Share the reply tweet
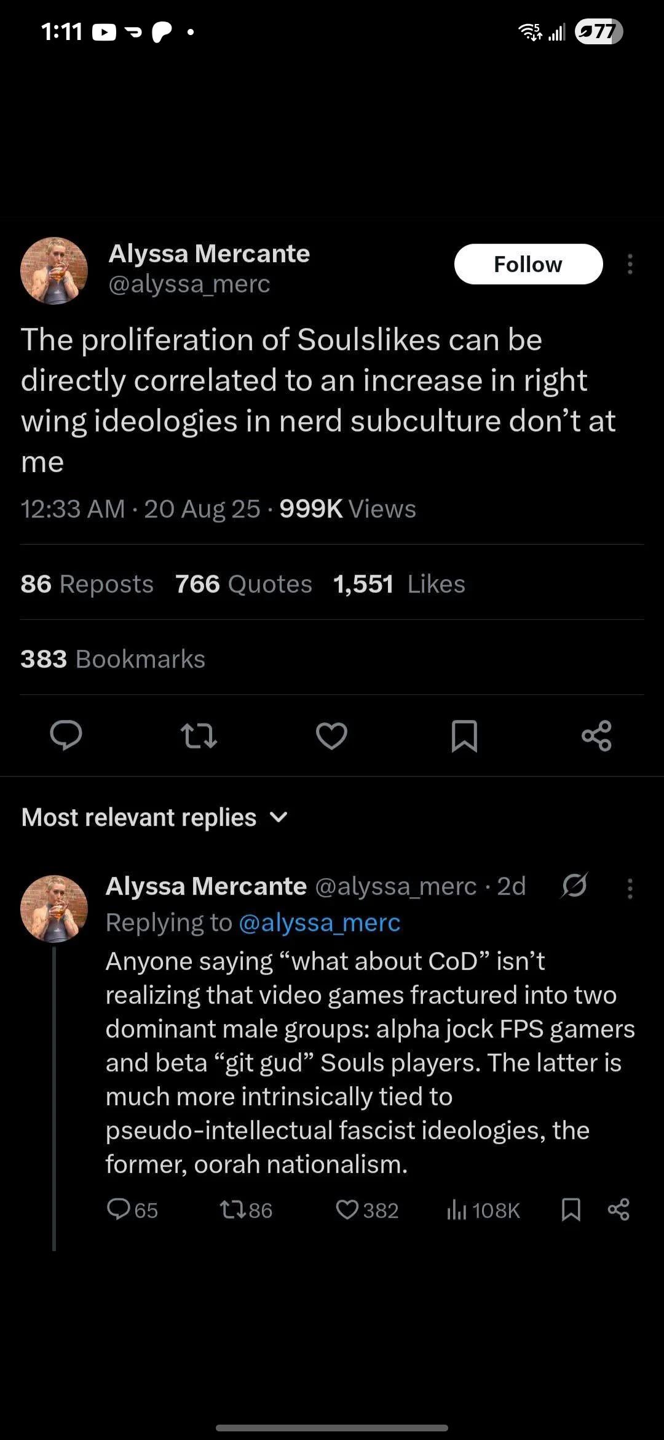This screenshot has height=1440, width=664. pos(619,1209)
